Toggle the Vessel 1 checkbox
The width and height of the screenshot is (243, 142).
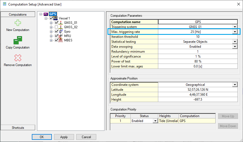tap(51, 18)
